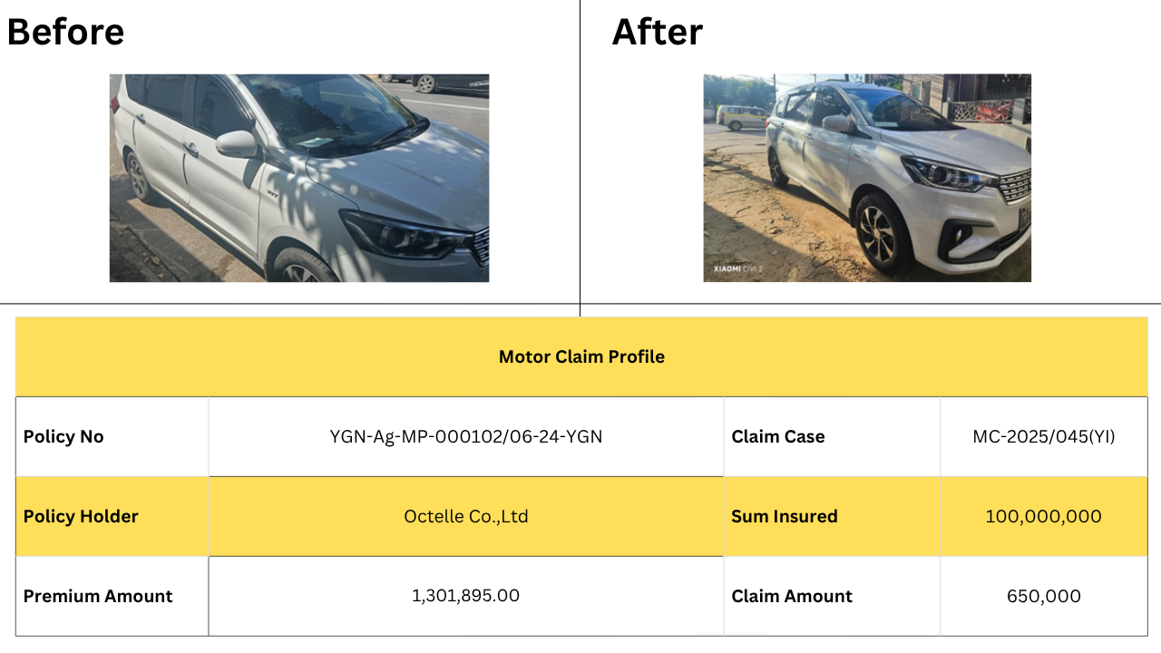Click claim case value MC-2025/045(YI)

[1044, 436]
